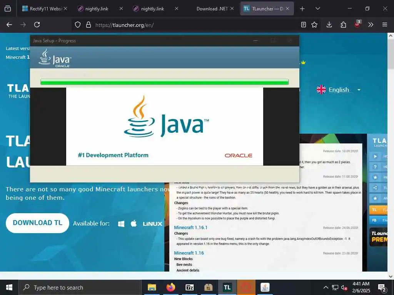Screen dimensions: 394x295
Task: Click the FB button in TLauncher sidebar
Action: pos(378,220)
